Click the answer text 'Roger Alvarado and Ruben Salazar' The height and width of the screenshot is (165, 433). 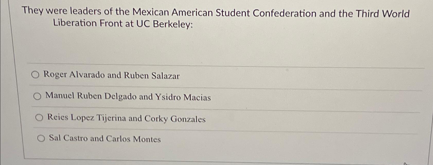click(x=112, y=75)
